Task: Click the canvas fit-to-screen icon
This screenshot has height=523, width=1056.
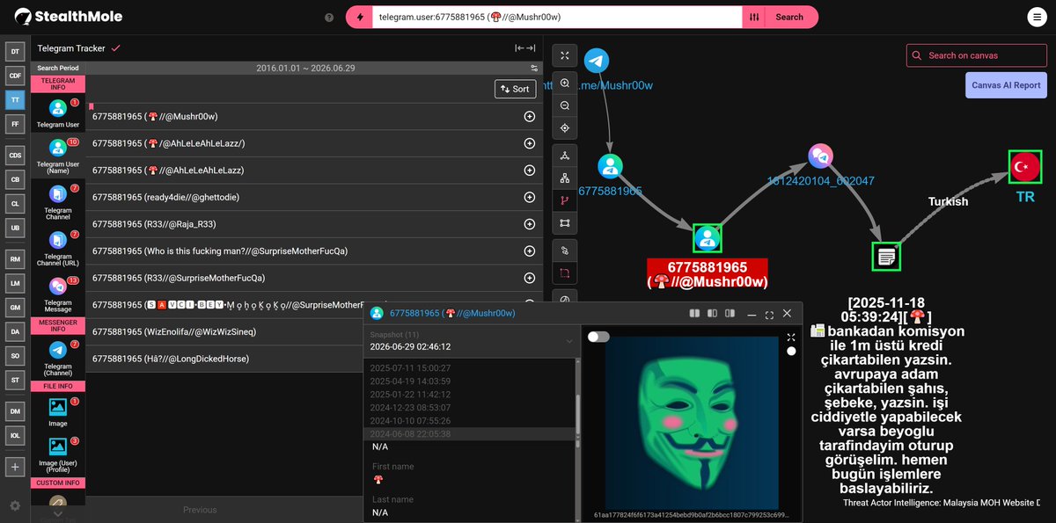Action: [x=565, y=55]
